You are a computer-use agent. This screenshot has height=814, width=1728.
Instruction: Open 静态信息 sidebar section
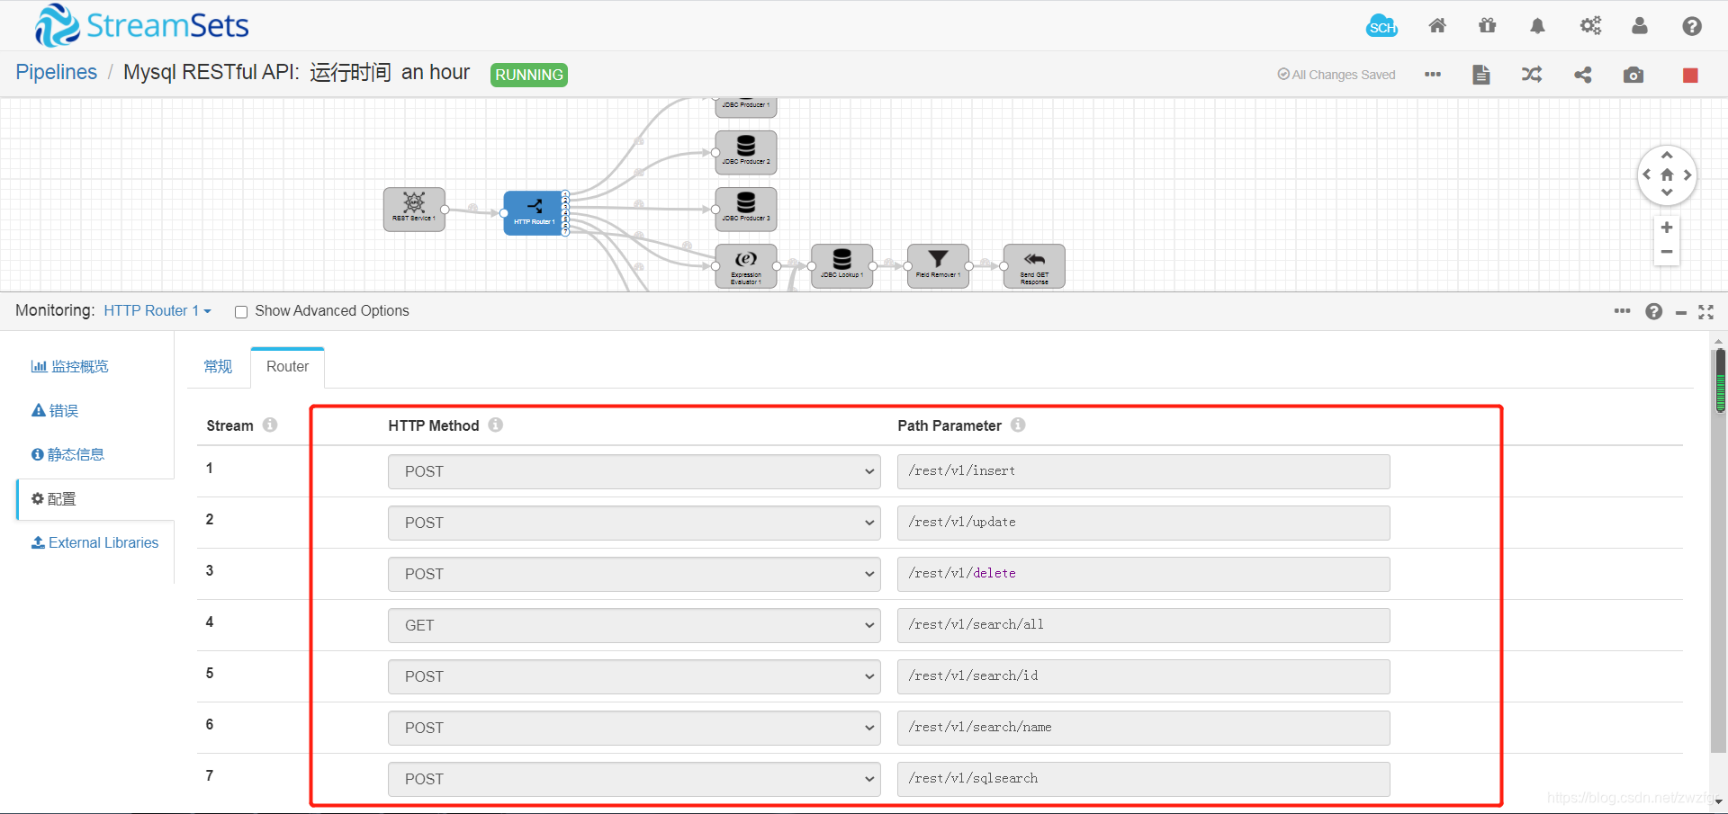68,454
